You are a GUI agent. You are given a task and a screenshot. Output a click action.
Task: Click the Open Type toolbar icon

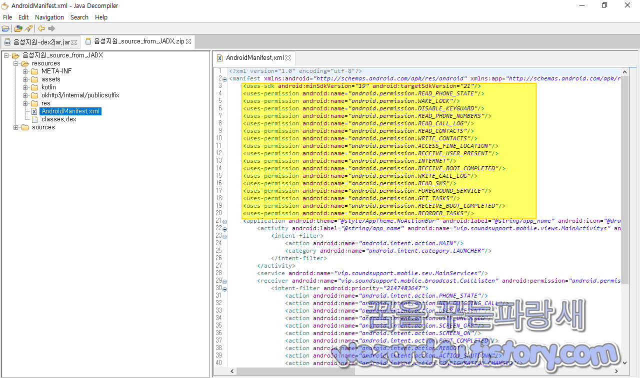tap(18, 28)
